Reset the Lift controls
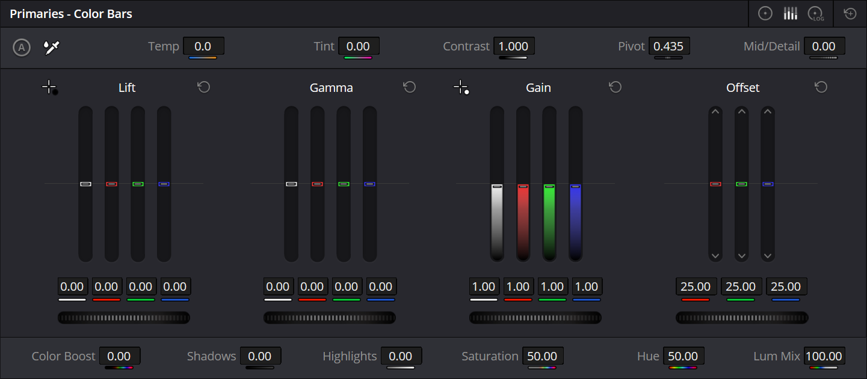 tap(204, 88)
